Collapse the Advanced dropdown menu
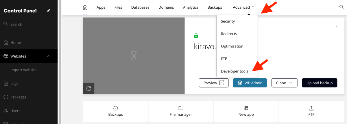347x124 pixels. pyautogui.click(x=243, y=7)
